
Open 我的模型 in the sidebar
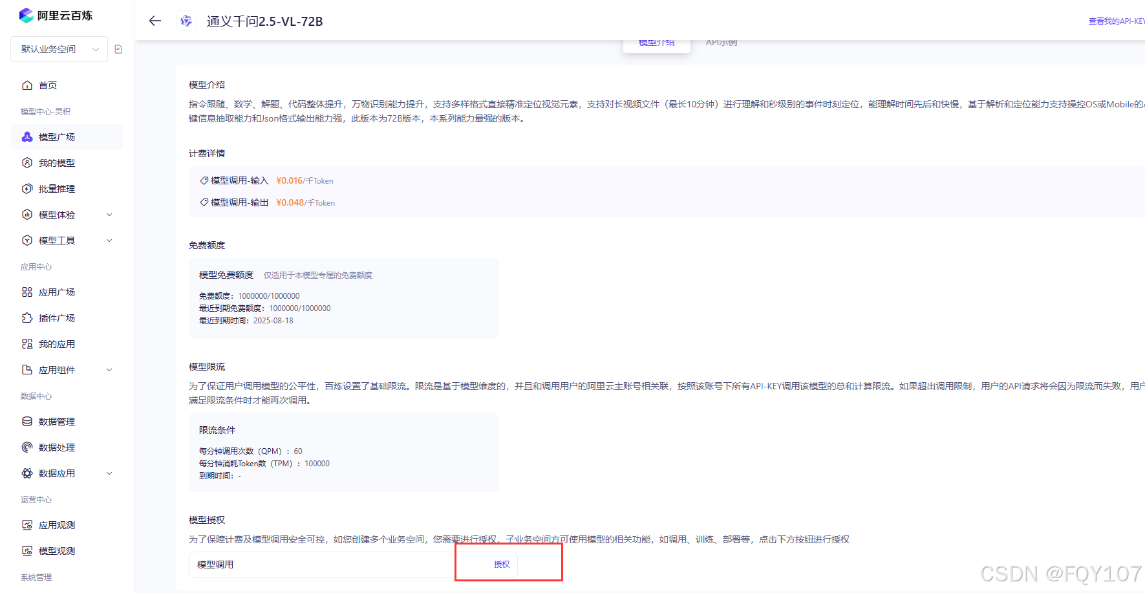[67, 163]
